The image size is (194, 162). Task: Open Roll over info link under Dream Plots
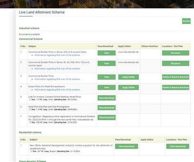(57, 90)
